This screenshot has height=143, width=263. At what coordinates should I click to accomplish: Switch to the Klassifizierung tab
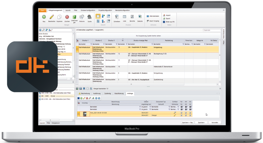click(119, 94)
